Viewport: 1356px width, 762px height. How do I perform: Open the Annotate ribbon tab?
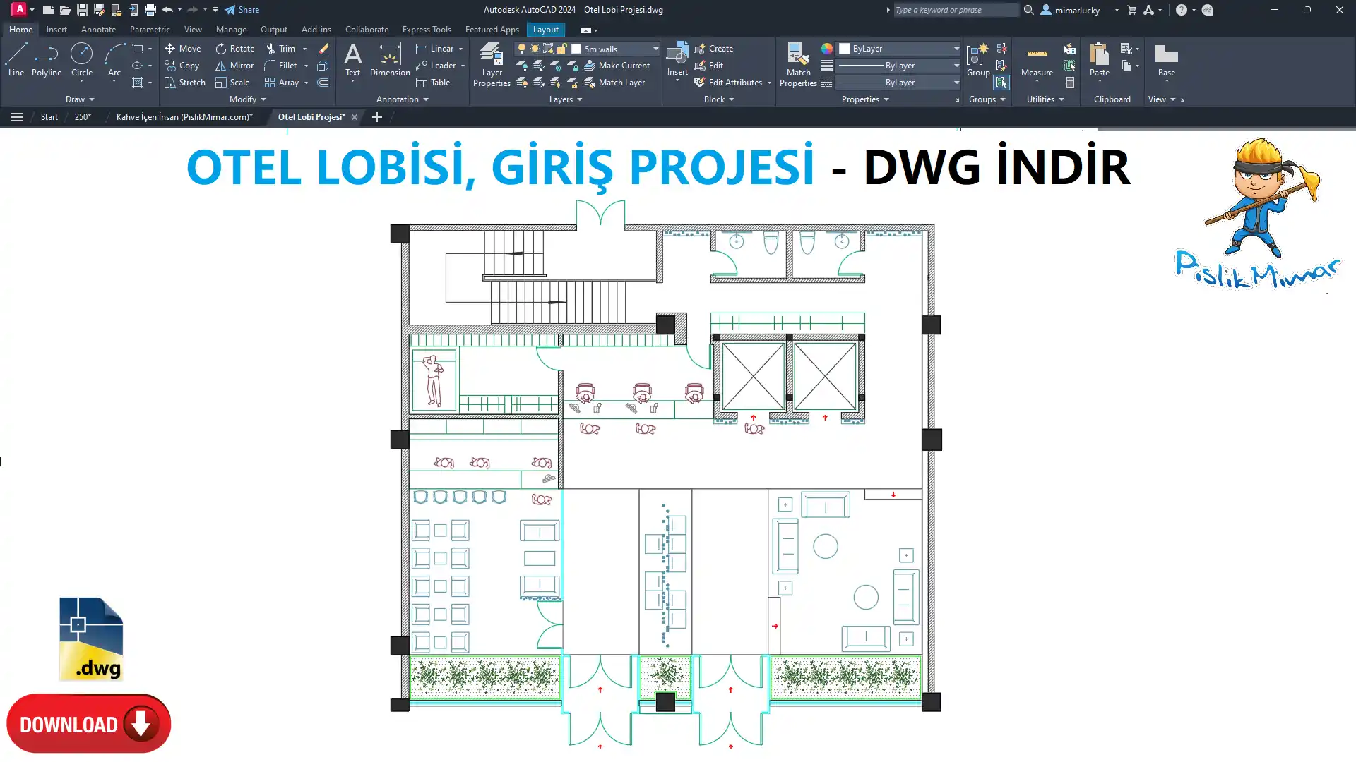tap(98, 30)
